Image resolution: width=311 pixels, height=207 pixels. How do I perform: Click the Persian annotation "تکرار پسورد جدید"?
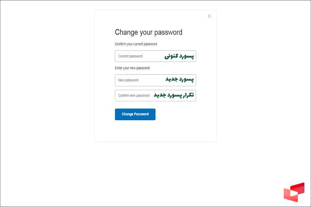click(x=174, y=95)
